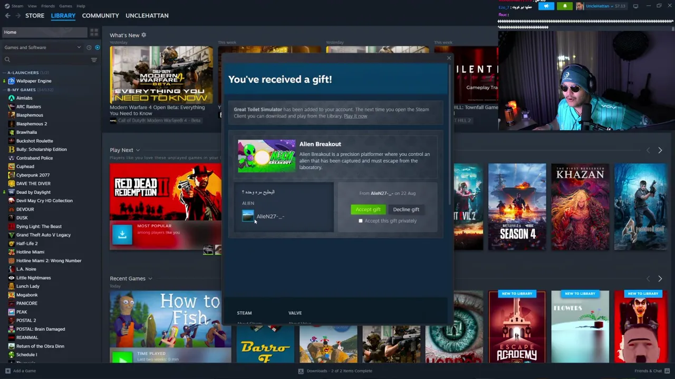Open advanced filter options icon
The height and width of the screenshot is (379, 675).
[x=94, y=60]
